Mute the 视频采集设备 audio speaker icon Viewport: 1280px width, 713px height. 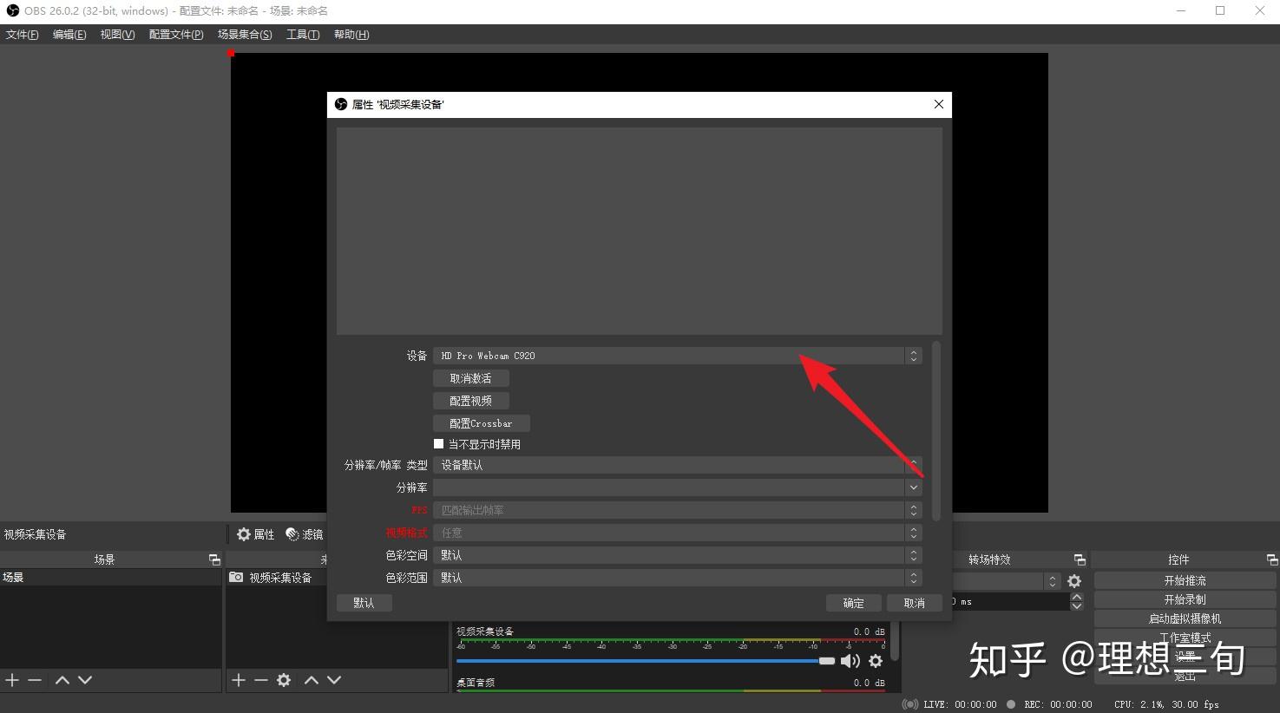850,661
